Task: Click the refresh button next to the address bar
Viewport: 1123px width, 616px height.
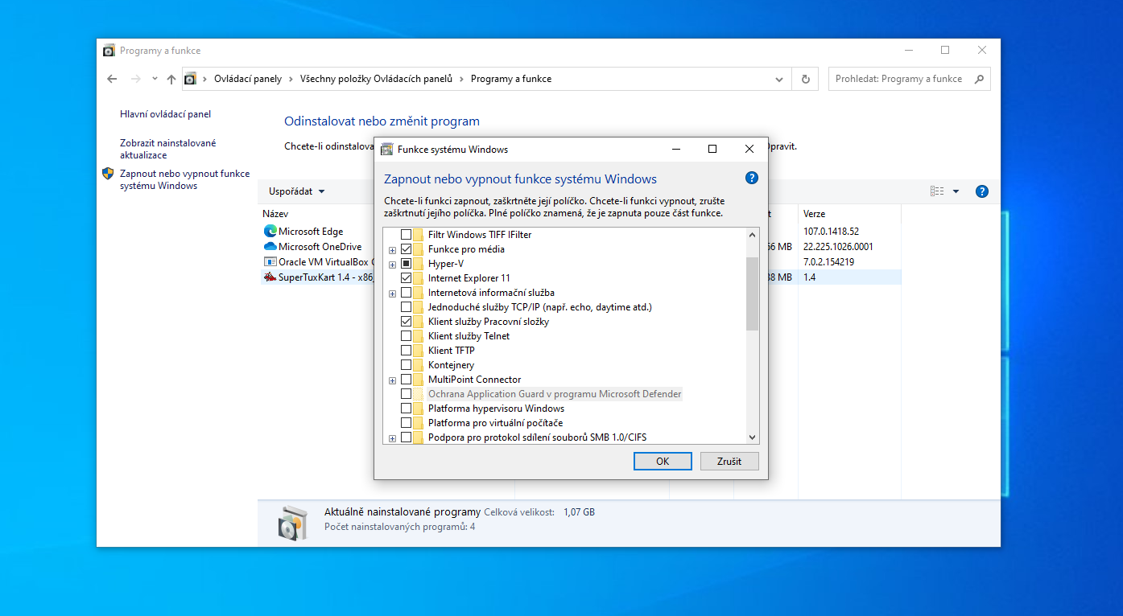Action: (x=805, y=79)
